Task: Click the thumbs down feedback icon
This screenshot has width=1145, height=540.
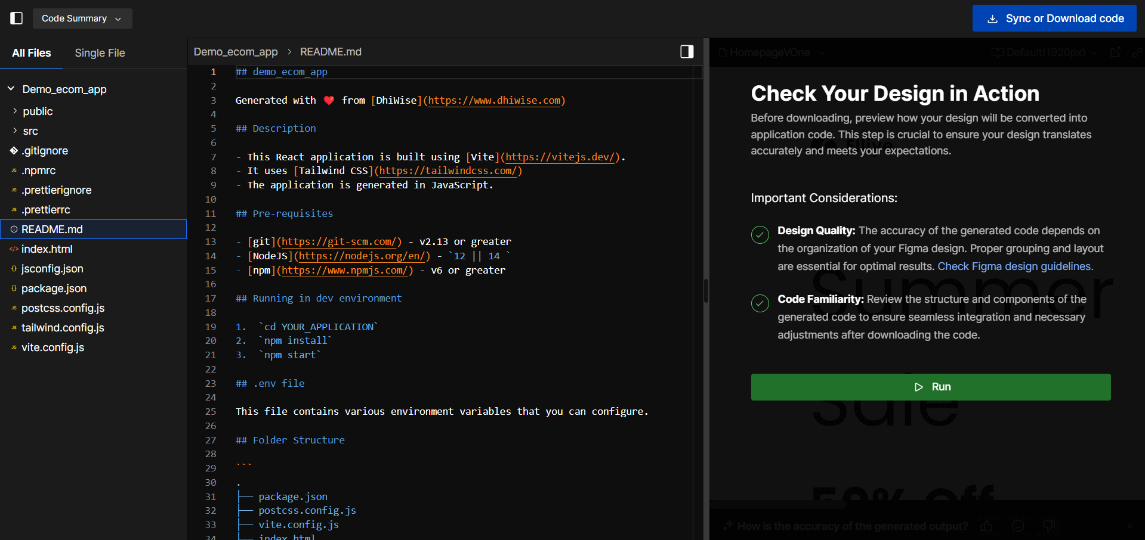Action: tap(1049, 526)
